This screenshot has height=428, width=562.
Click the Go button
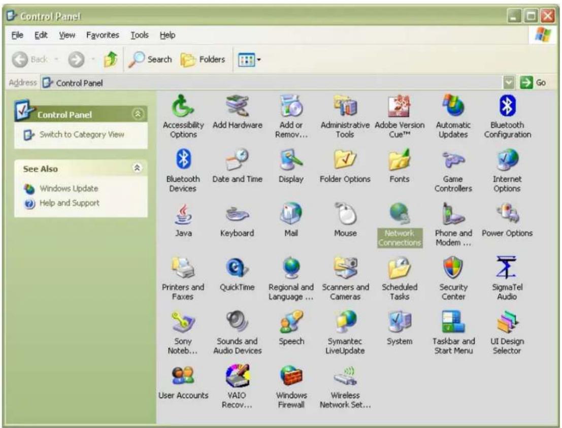[533, 83]
